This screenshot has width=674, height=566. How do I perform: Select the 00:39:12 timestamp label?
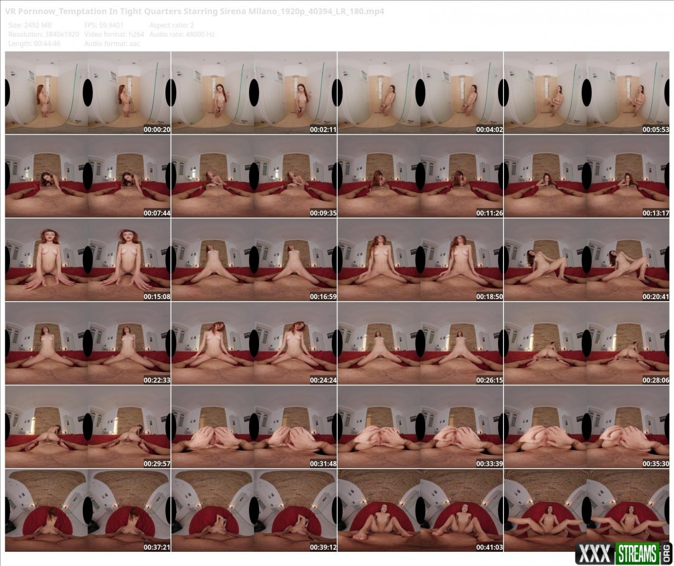323,548
